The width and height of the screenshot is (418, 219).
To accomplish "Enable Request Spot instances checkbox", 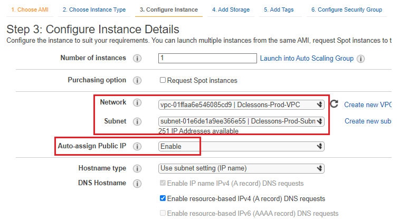I will click(163, 80).
